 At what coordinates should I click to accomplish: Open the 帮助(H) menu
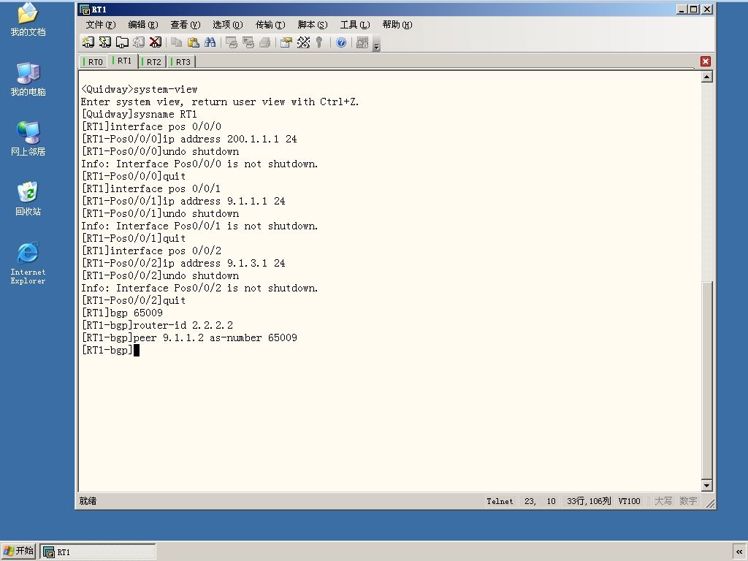(397, 25)
